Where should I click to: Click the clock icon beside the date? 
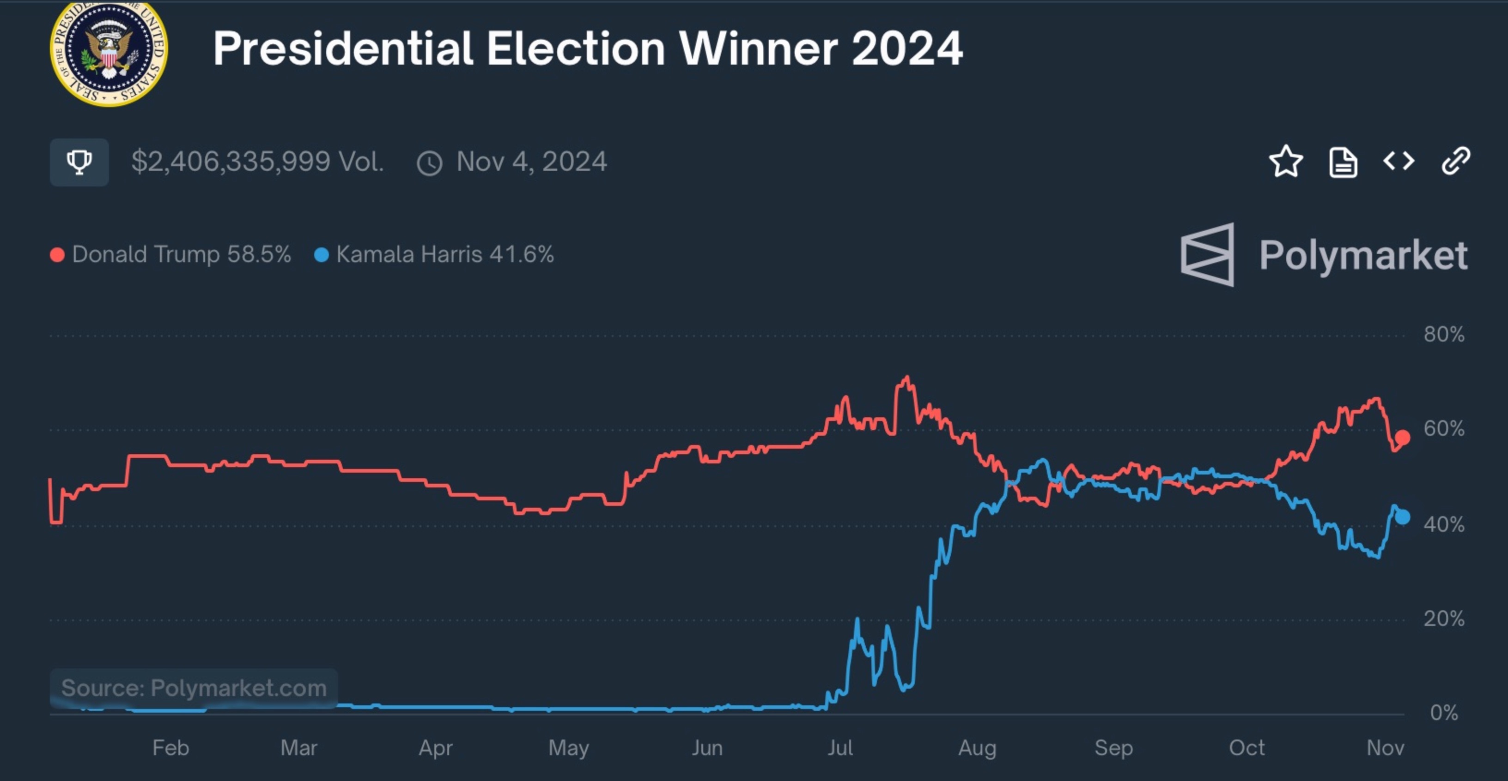429,163
